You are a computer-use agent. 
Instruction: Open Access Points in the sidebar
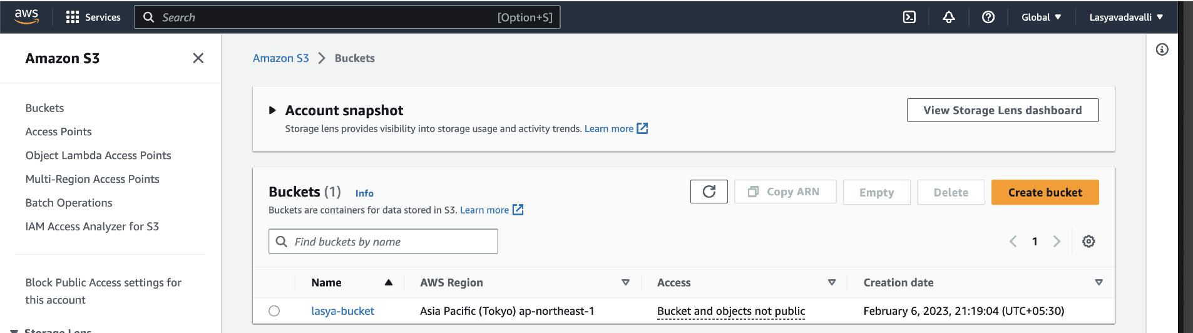pyautogui.click(x=58, y=131)
